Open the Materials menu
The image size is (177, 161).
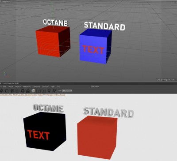click(x=27, y=86)
